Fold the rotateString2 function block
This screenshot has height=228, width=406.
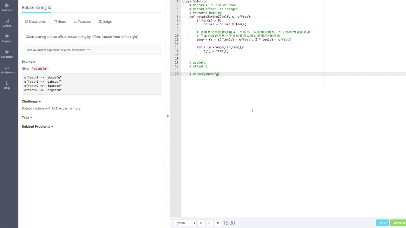point(180,16)
